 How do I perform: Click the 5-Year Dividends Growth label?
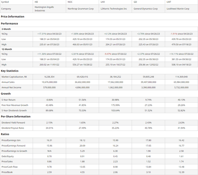coord(14,110)
